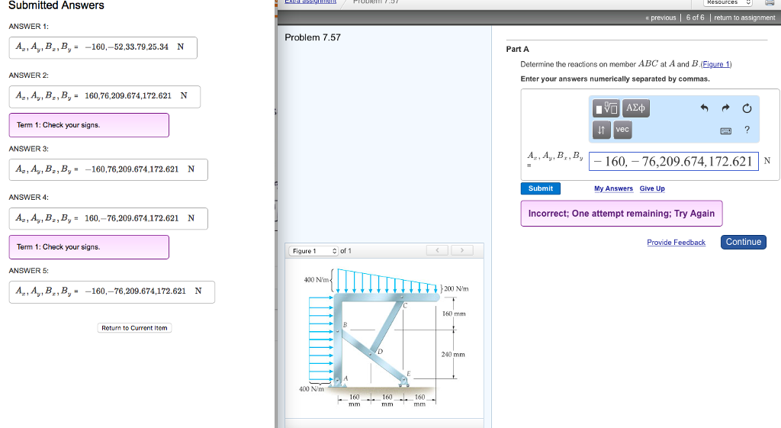Click Provide Feedback link

tap(676, 242)
